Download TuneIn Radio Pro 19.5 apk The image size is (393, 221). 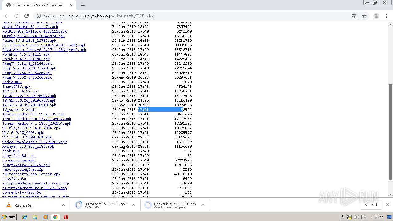click(37, 123)
